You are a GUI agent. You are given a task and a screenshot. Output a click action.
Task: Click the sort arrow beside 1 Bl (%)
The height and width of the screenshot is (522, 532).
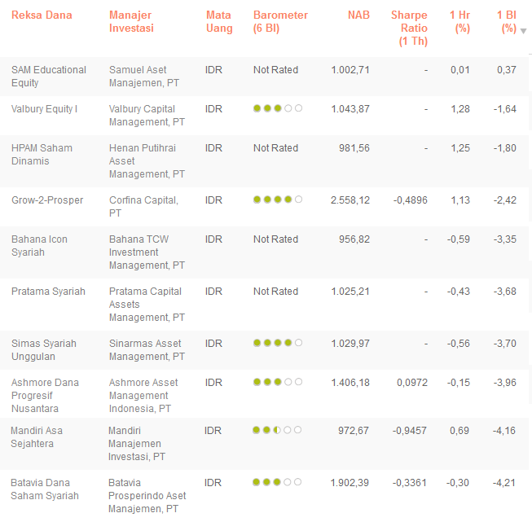(523, 31)
